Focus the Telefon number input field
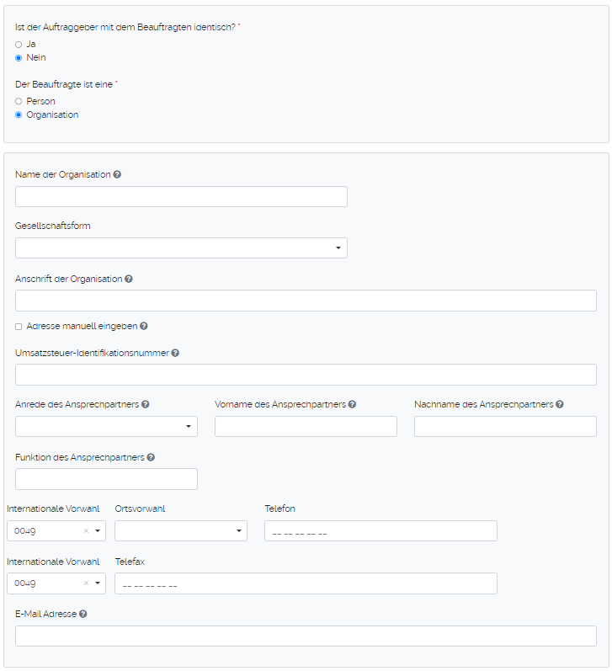 pyautogui.click(x=381, y=530)
